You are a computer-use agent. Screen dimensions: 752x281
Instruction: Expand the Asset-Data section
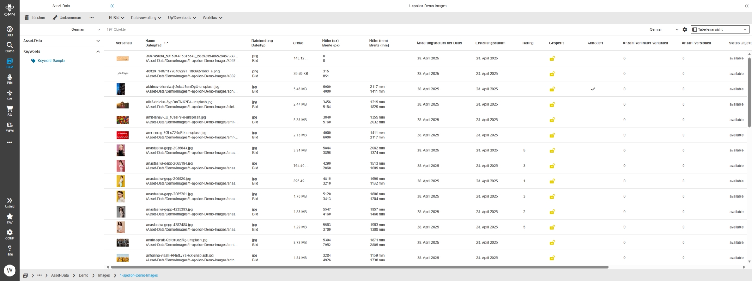tap(62, 41)
